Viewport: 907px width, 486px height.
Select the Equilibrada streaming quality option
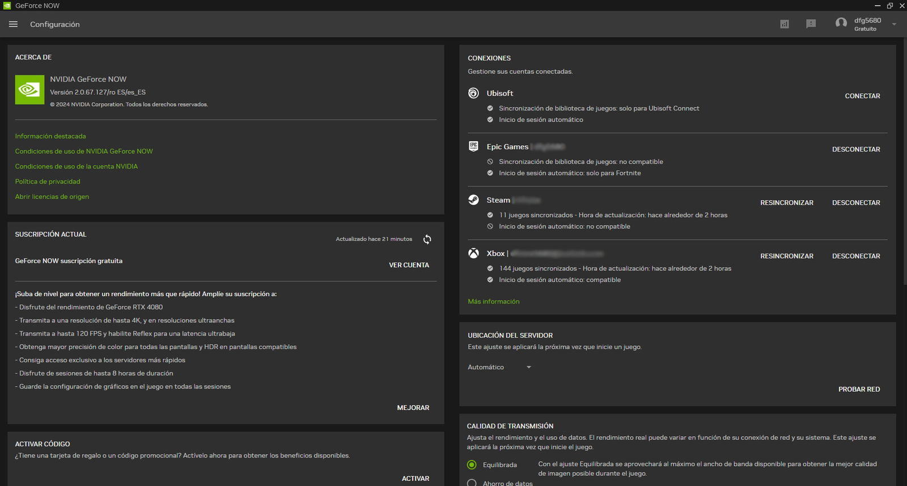(x=472, y=464)
